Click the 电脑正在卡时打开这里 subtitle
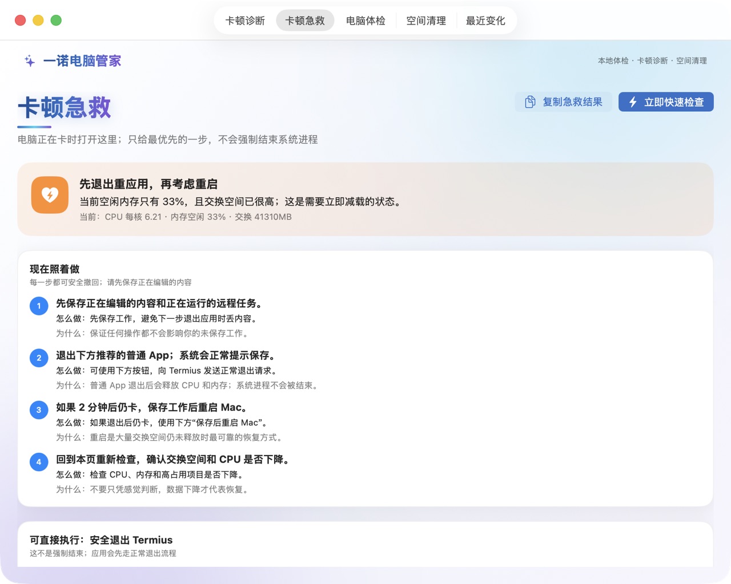The height and width of the screenshot is (584, 731). pyautogui.click(x=168, y=140)
